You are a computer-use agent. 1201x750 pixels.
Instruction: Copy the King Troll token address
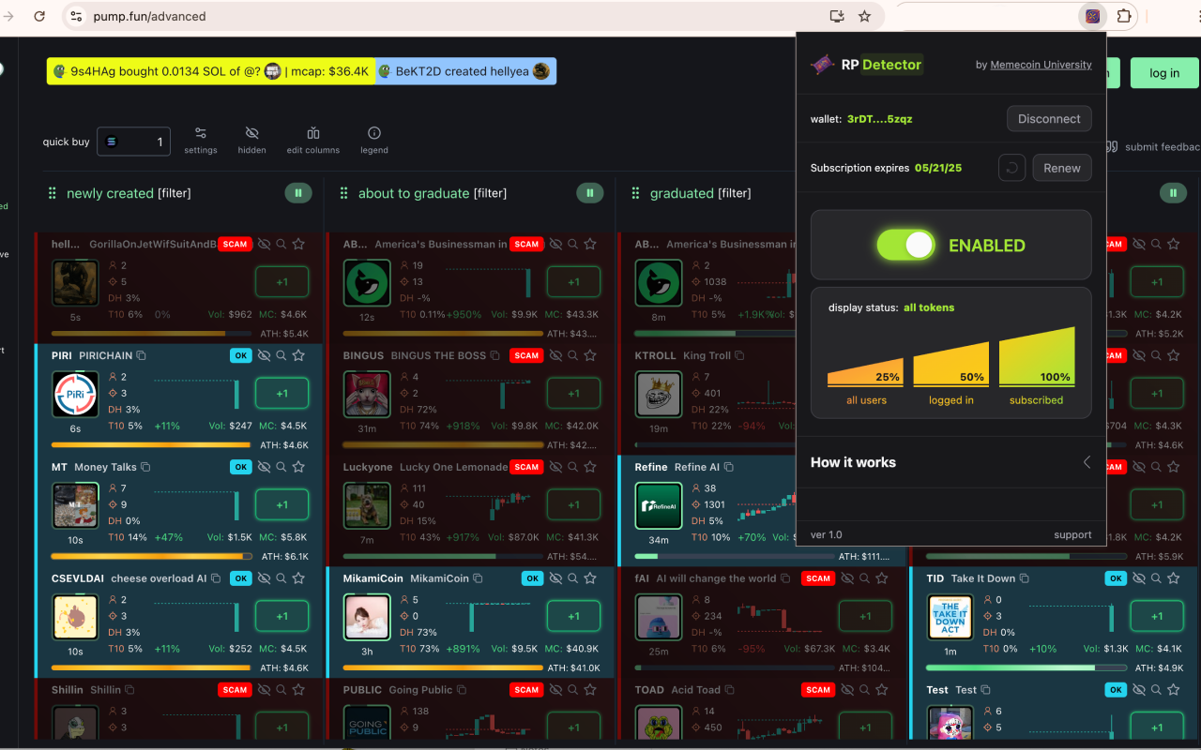tap(739, 355)
